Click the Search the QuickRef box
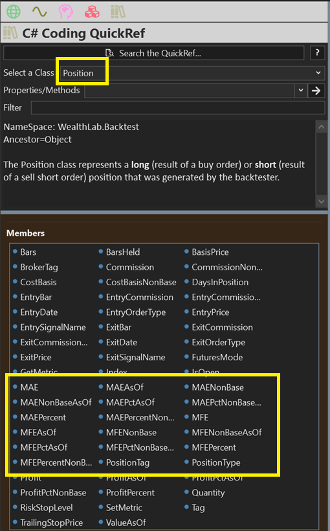Screen dimensions: 330x531 tap(154, 53)
